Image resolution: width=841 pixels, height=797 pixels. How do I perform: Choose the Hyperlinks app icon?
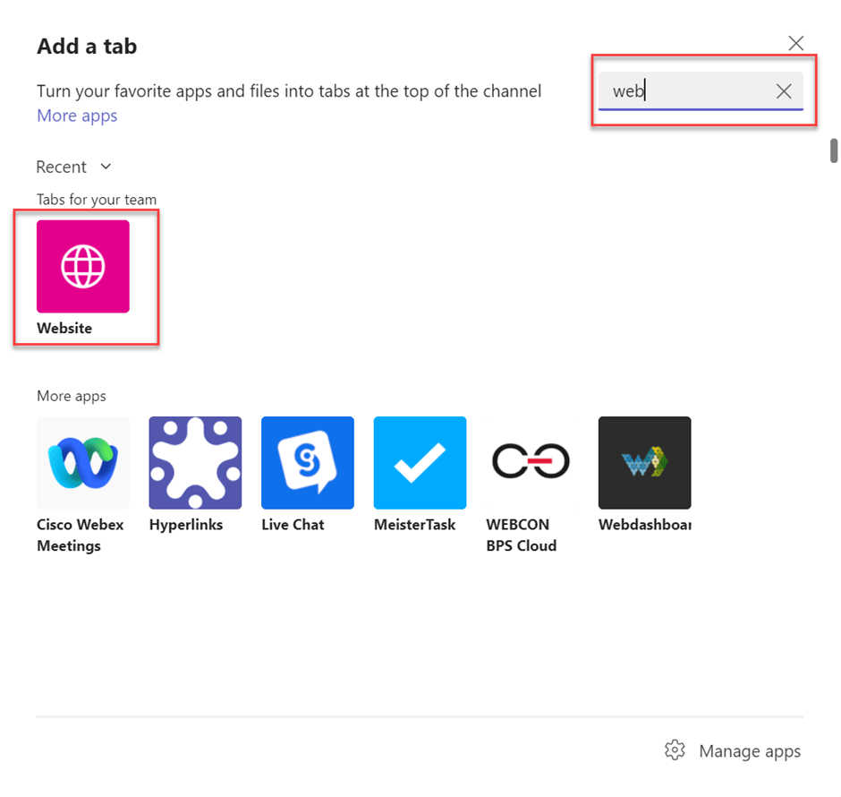[195, 462]
